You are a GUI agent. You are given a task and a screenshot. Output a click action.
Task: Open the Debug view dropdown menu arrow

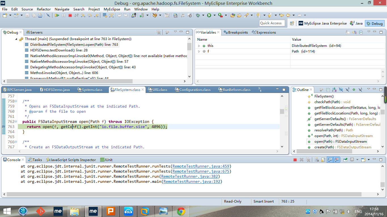coord(175,32)
